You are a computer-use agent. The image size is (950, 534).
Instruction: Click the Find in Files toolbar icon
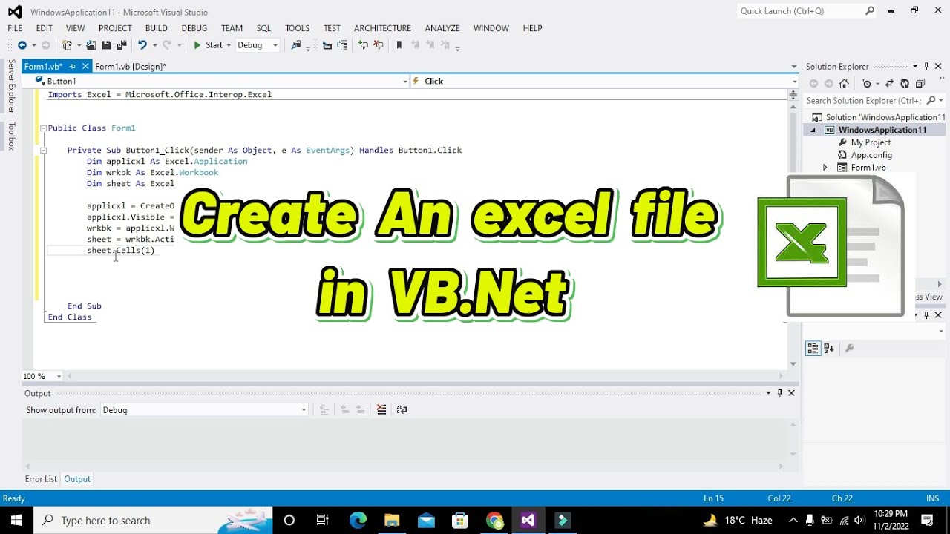point(296,45)
